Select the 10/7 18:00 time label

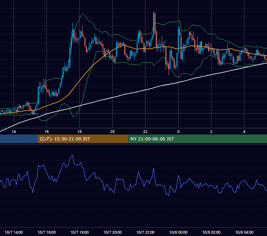click(80, 232)
